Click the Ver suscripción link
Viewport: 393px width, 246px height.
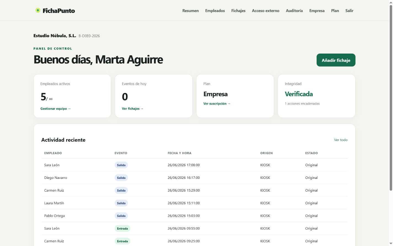[217, 104]
